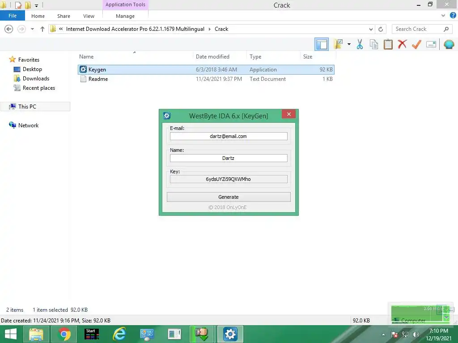Click the search magnifier icon
The image size is (458, 343).
tap(446, 29)
